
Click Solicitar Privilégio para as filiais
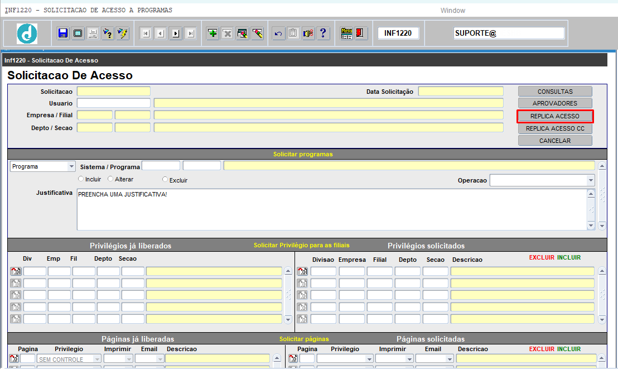[x=302, y=245]
